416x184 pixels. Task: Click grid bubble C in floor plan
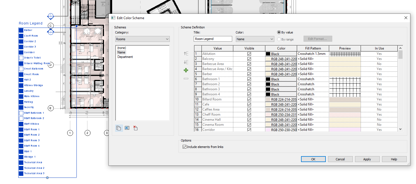(x=50, y=26)
